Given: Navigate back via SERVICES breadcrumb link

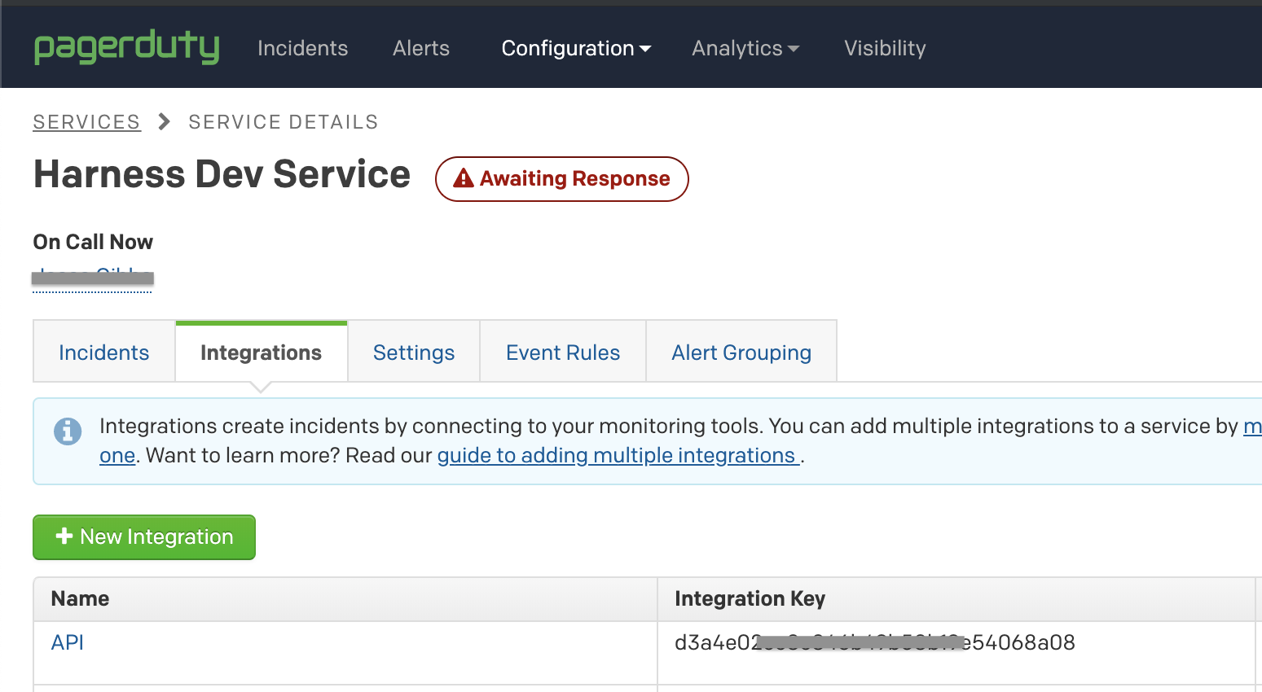Looking at the screenshot, I should coord(86,122).
